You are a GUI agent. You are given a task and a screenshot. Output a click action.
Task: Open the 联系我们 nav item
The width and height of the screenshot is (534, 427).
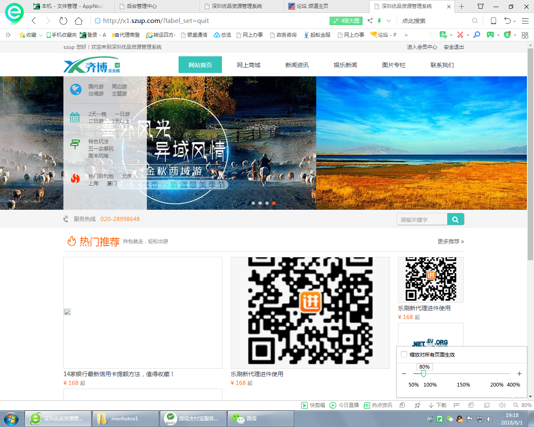(442, 65)
